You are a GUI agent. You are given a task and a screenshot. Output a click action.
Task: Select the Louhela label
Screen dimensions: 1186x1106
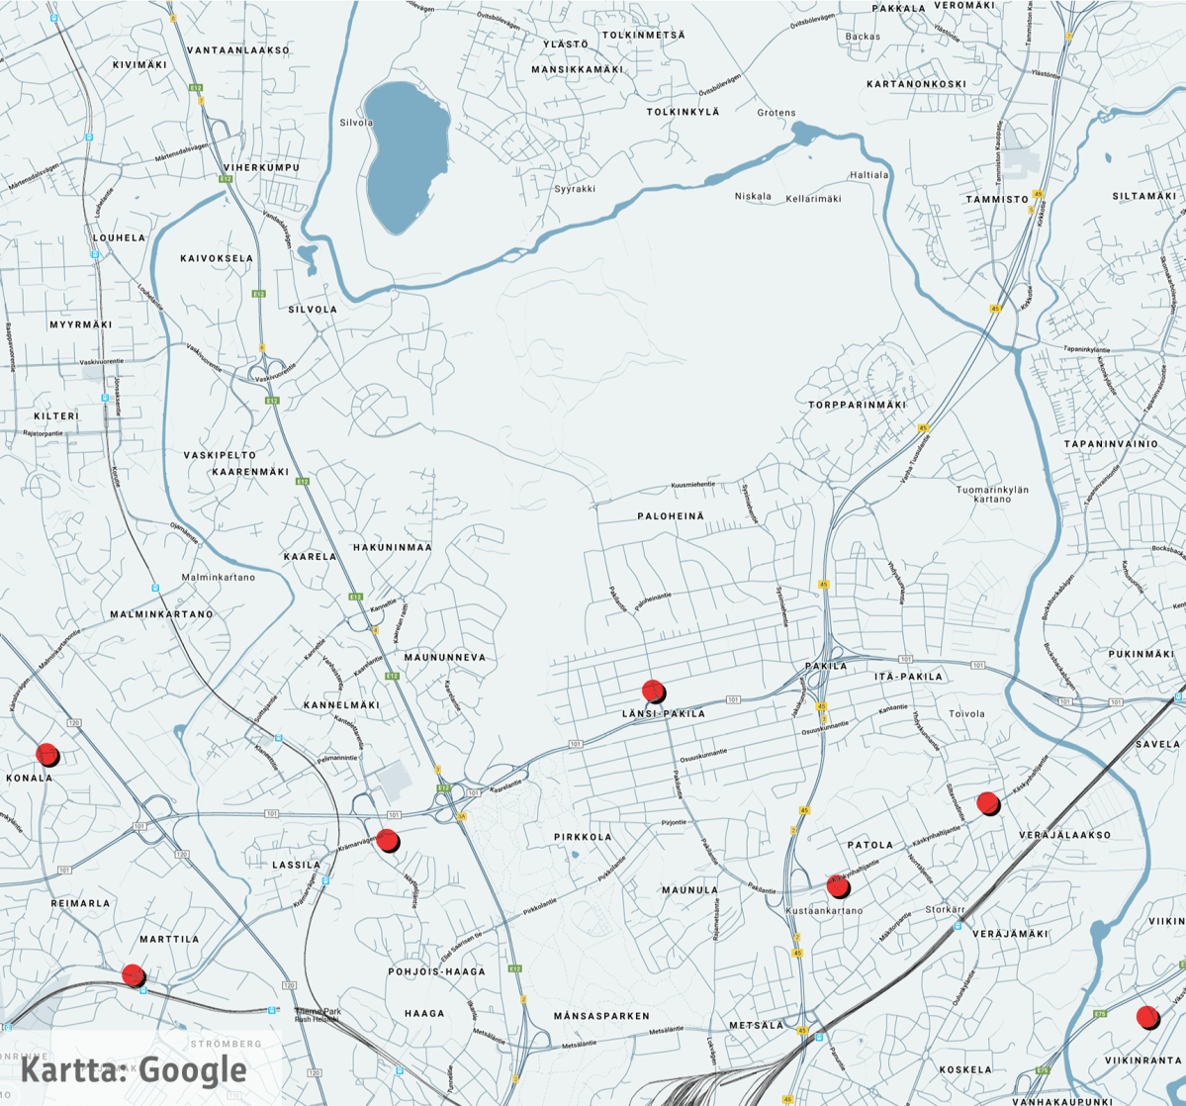coord(119,237)
